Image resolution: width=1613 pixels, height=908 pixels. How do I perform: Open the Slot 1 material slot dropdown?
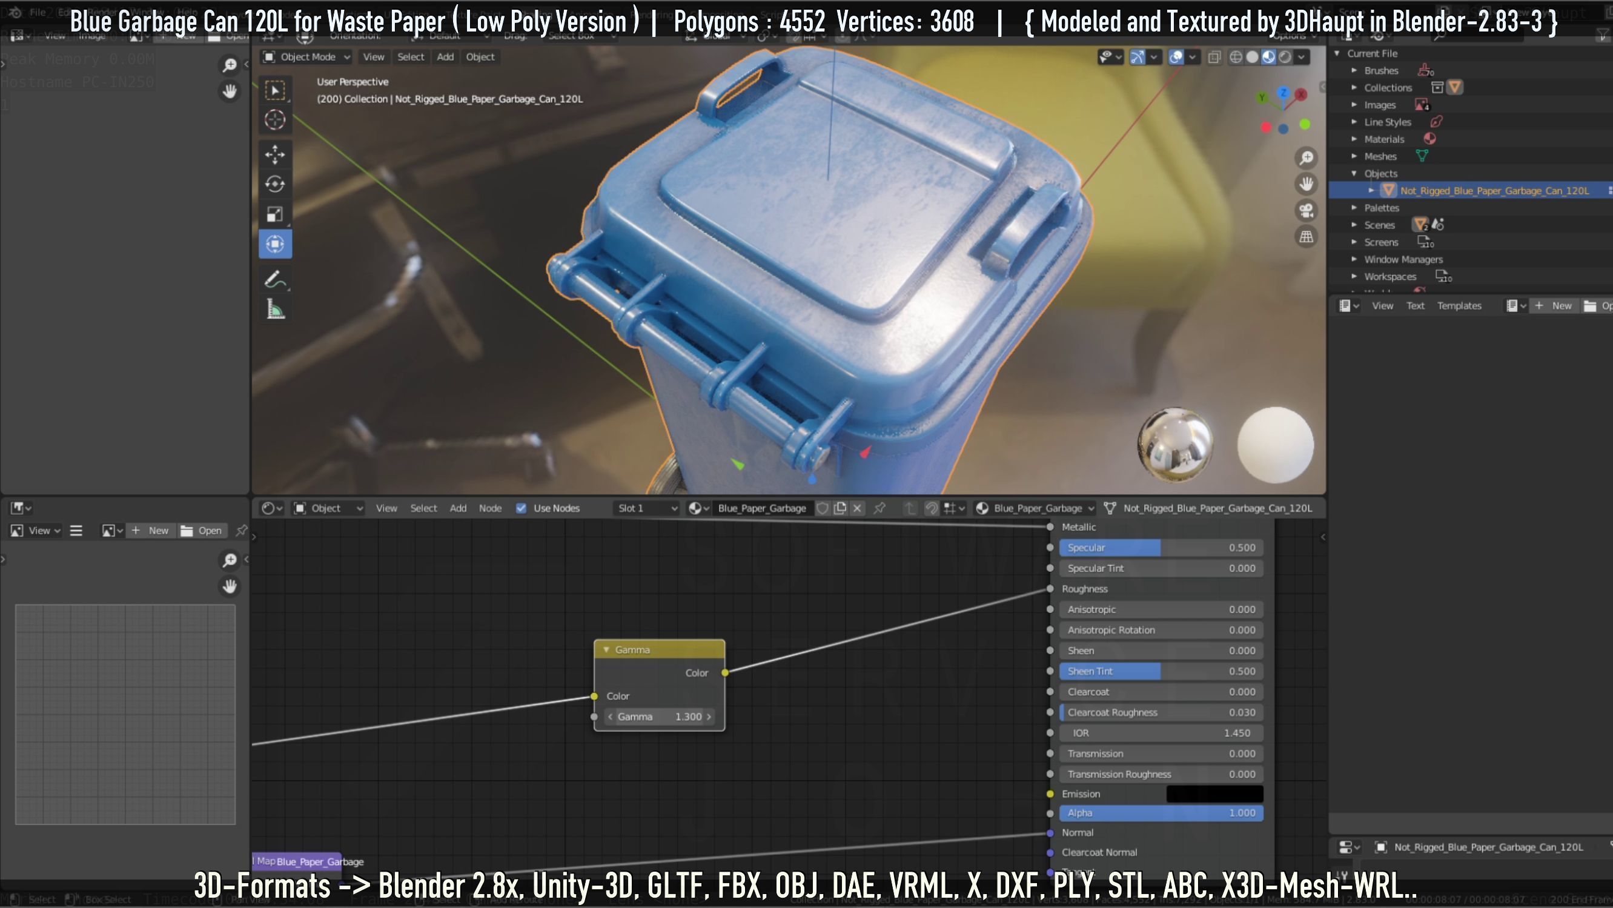[x=647, y=508]
